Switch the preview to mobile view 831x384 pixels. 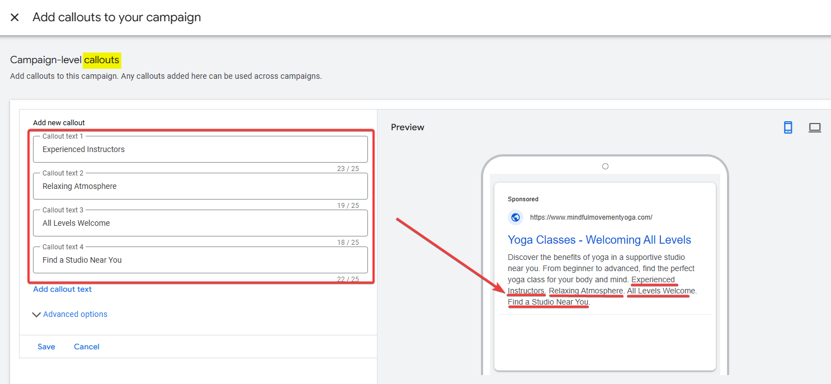(x=788, y=127)
